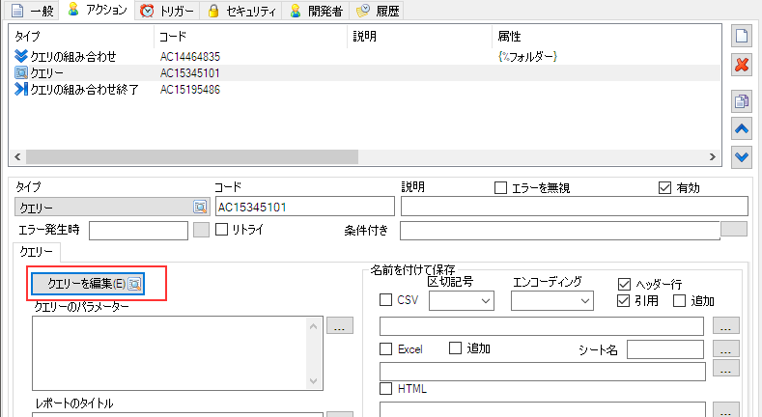Screen dimensions: 762x417
Task: Click {%フォルダー} attribute cell
Action: coord(527,56)
